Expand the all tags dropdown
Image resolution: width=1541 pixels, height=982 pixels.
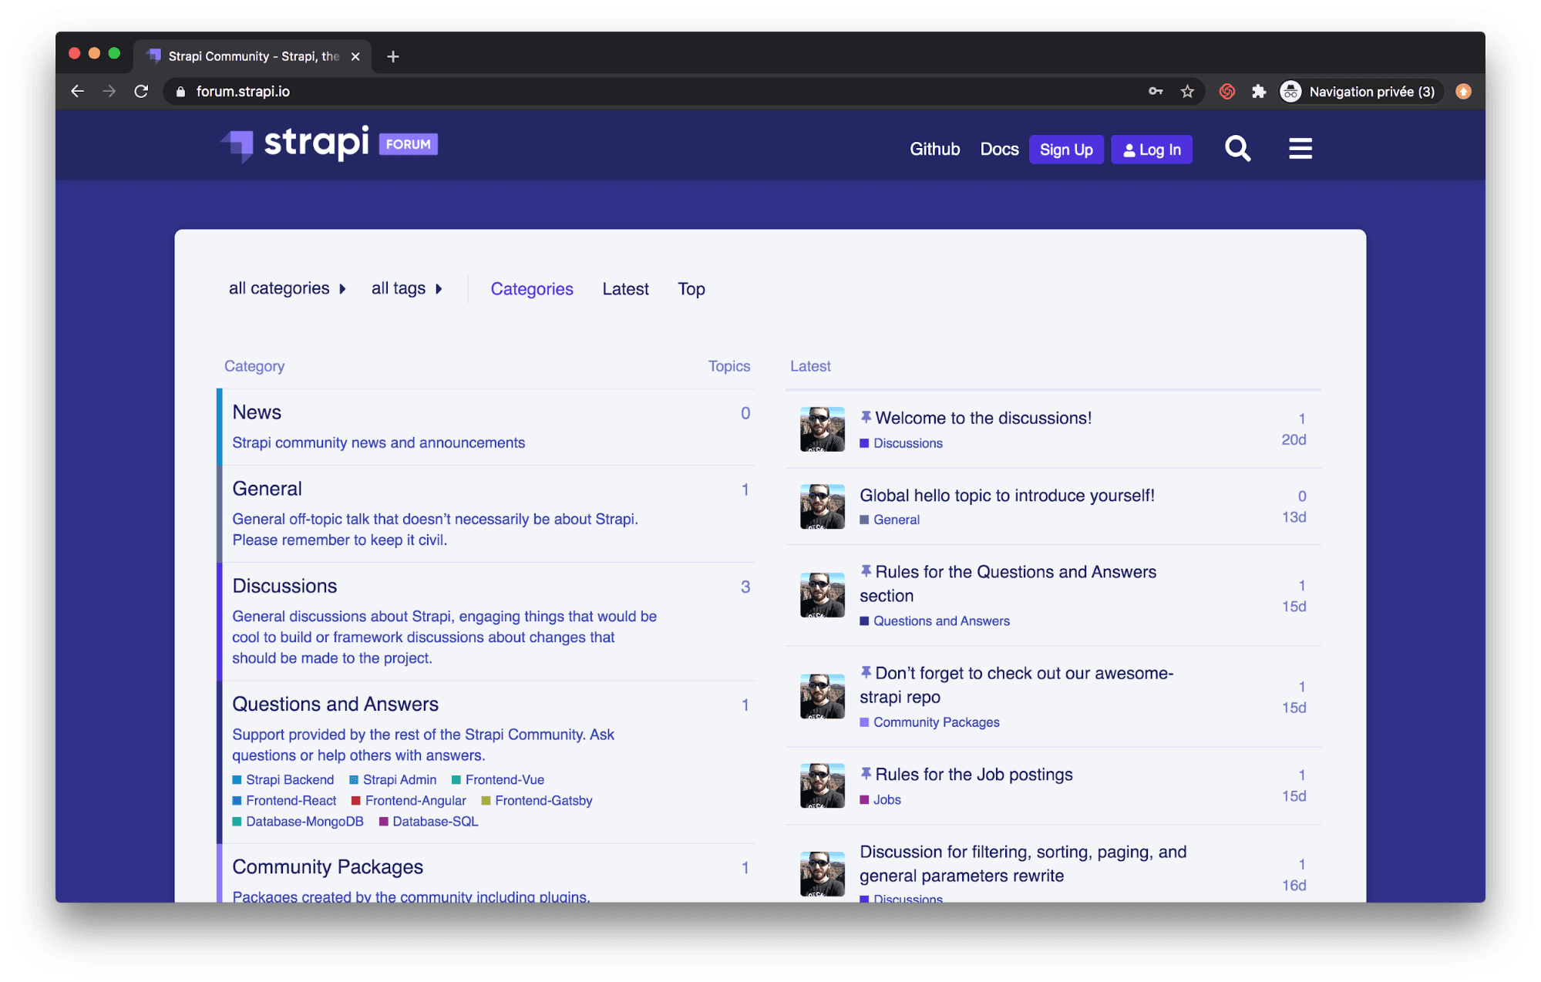click(406, 288)
